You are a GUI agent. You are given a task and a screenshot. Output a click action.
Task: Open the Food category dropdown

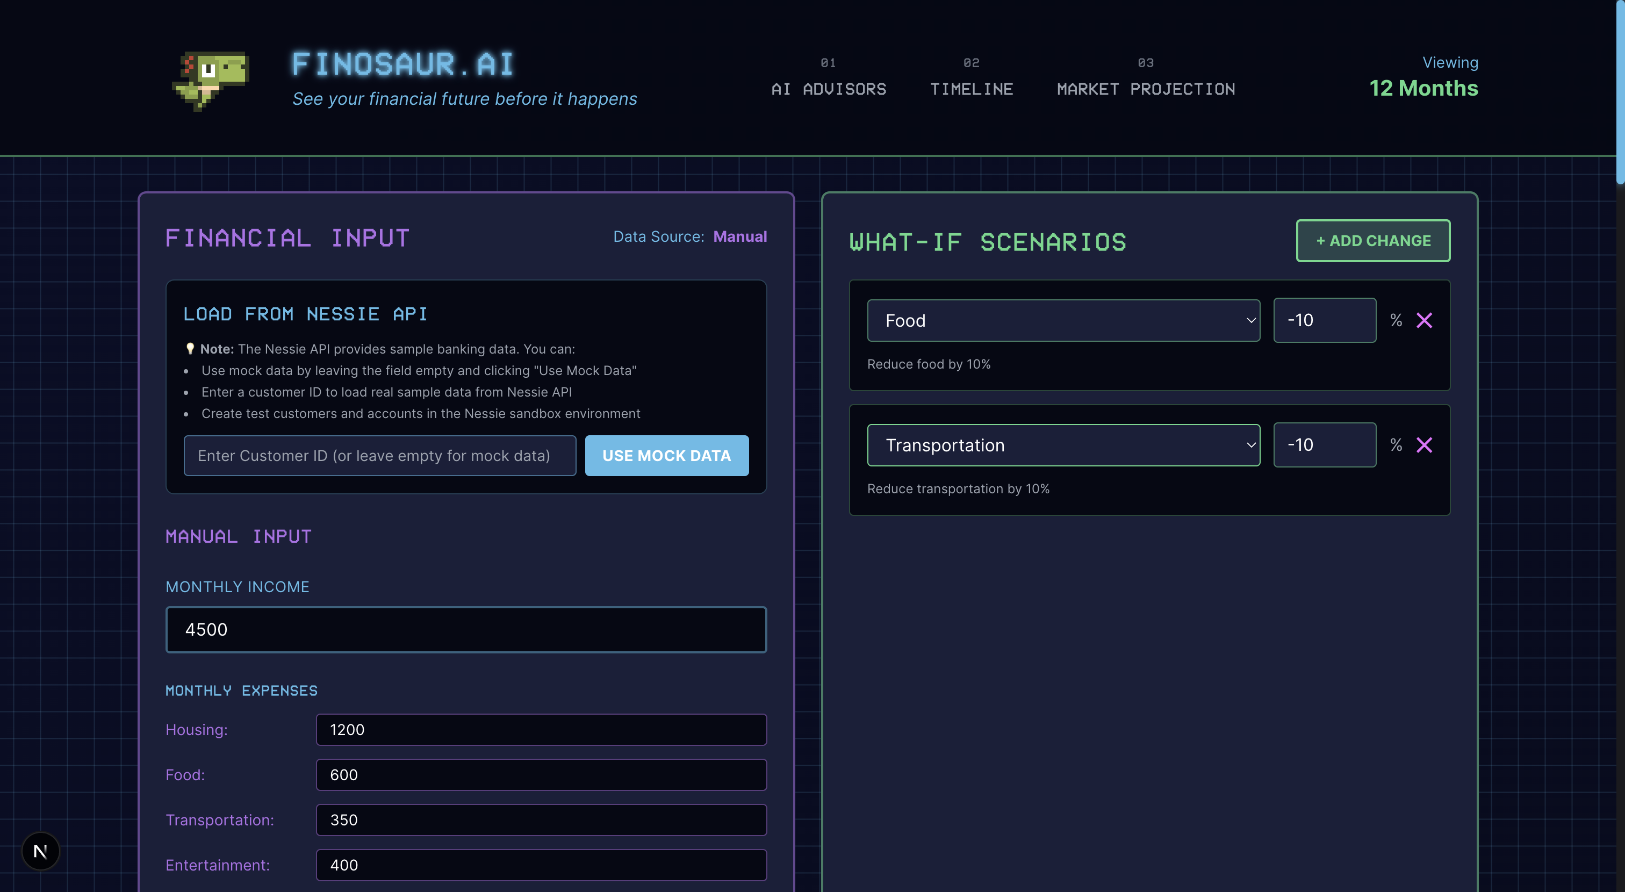(1063, 320)
